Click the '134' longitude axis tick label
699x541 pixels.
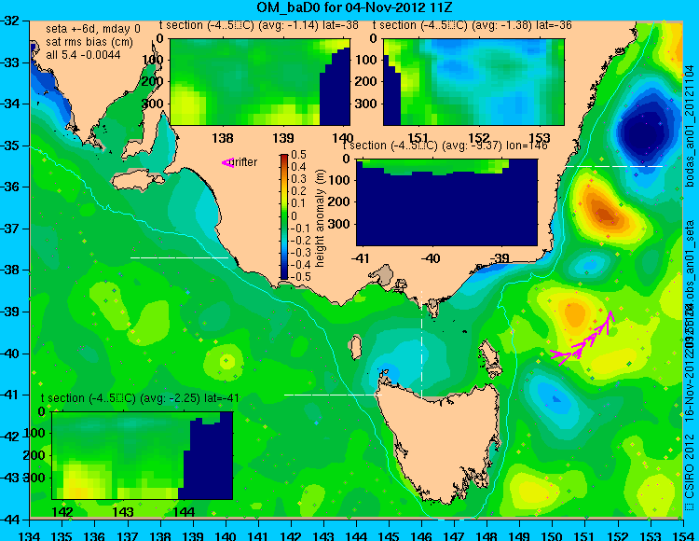click(30, 535)
